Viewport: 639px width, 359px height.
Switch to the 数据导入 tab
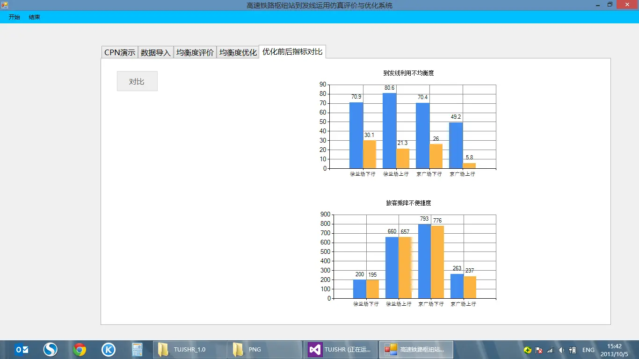click(156, 52)
